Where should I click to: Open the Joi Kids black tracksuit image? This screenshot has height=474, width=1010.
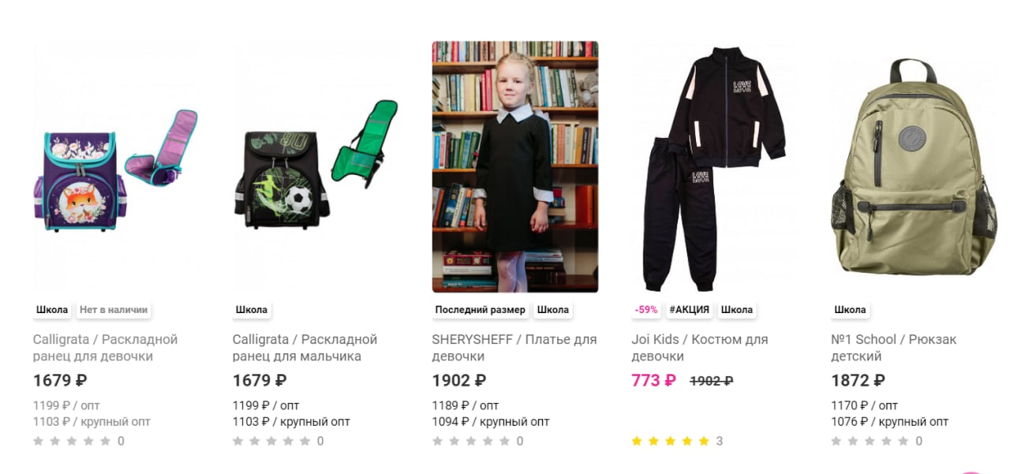click(x=715, y=166)
